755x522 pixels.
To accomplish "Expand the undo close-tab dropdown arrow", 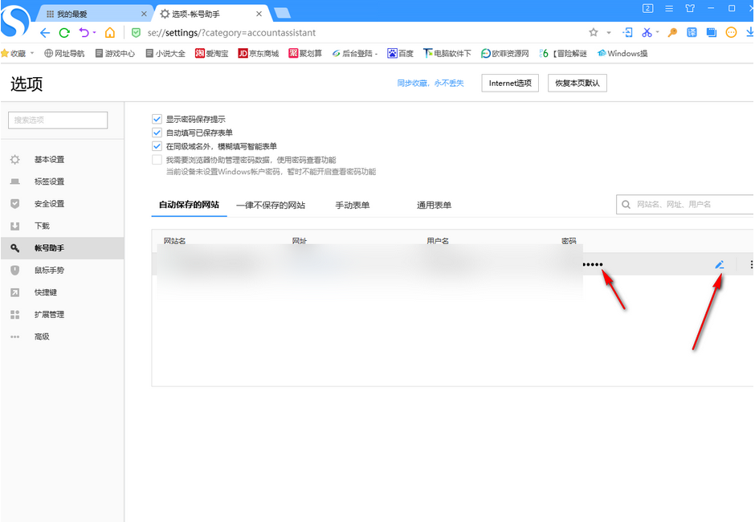I will point(94,33).
